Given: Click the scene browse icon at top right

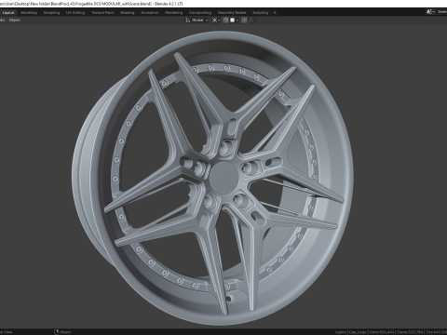Looking at the screenshot, I should tap(430, 12).
